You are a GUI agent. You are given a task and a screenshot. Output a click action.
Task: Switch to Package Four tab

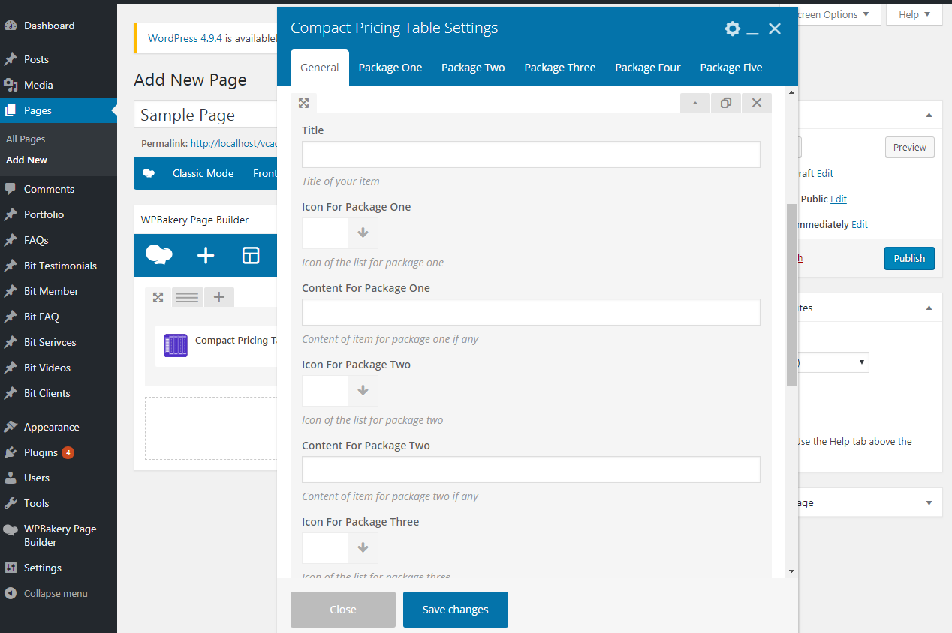[x=647, y=67]
